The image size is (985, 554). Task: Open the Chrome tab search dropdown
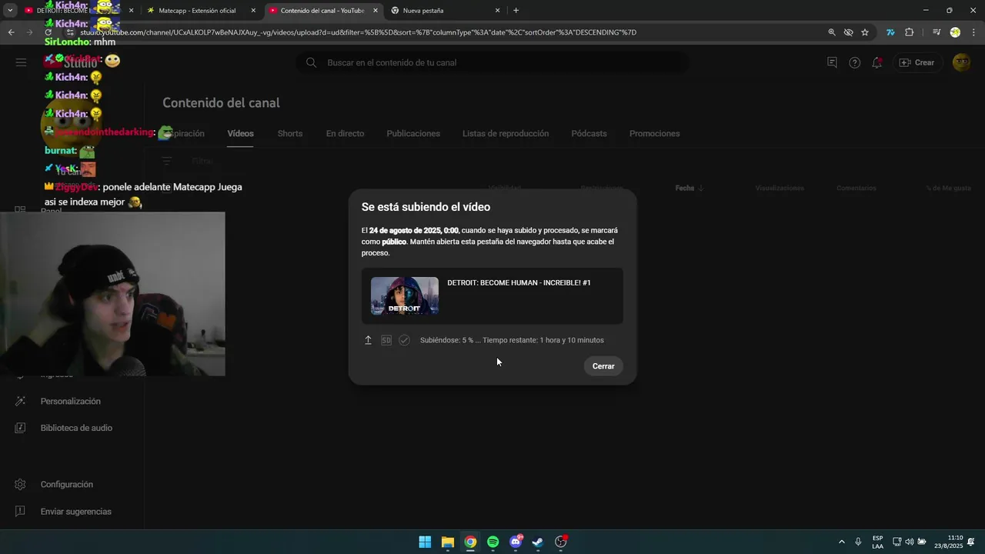(10, 11)
